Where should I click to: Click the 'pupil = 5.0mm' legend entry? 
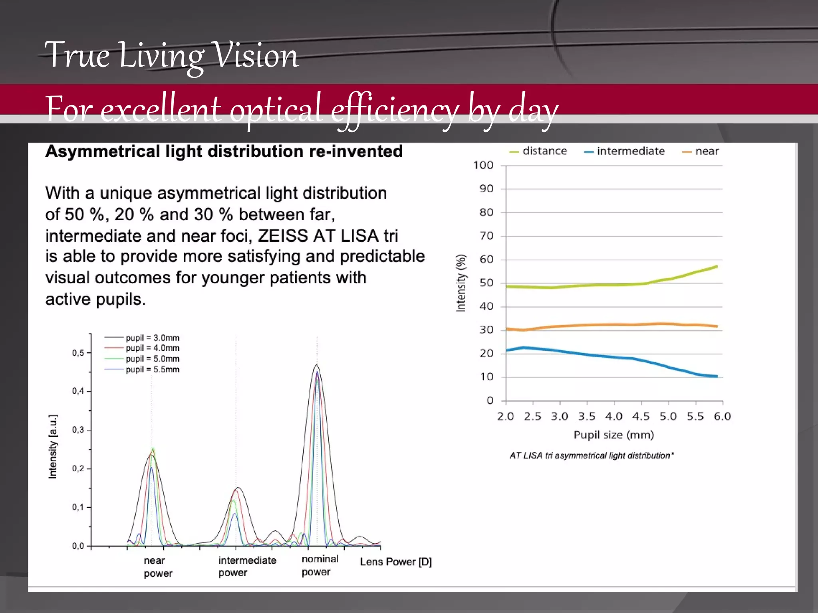(x=152, y=359)
